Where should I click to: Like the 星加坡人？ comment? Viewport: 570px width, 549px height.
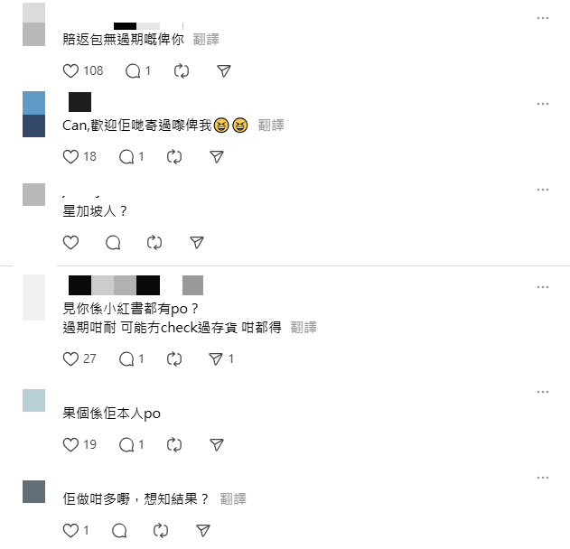pos(70,242)
